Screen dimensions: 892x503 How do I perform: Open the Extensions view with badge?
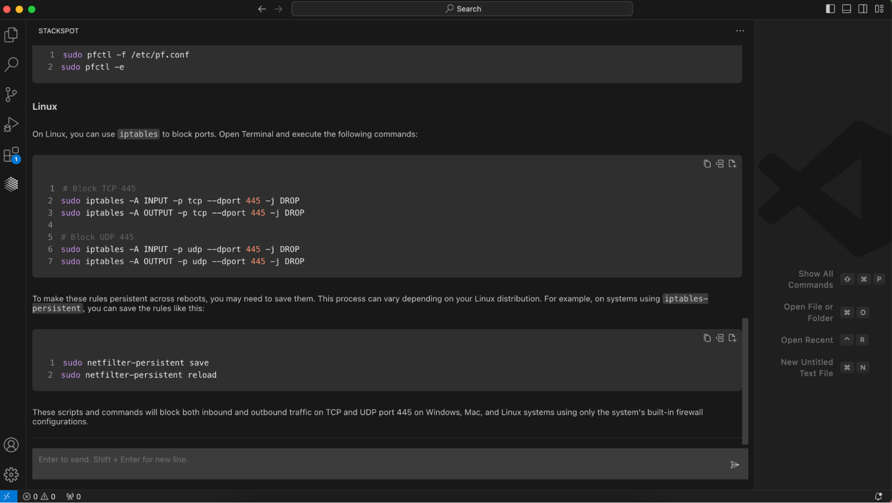coord(11,155)
